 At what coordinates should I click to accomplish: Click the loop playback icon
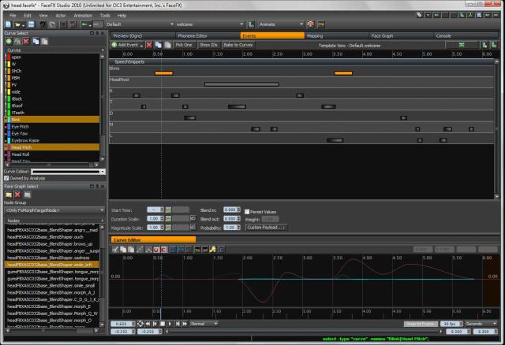(140, 324)
